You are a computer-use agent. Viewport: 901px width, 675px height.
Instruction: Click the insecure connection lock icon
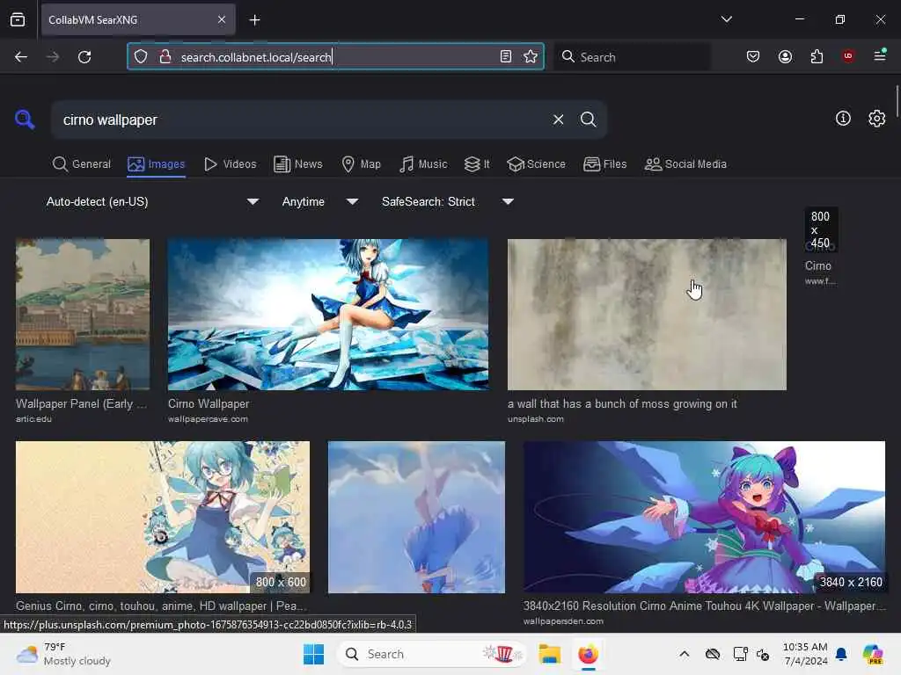coord(165,56)
